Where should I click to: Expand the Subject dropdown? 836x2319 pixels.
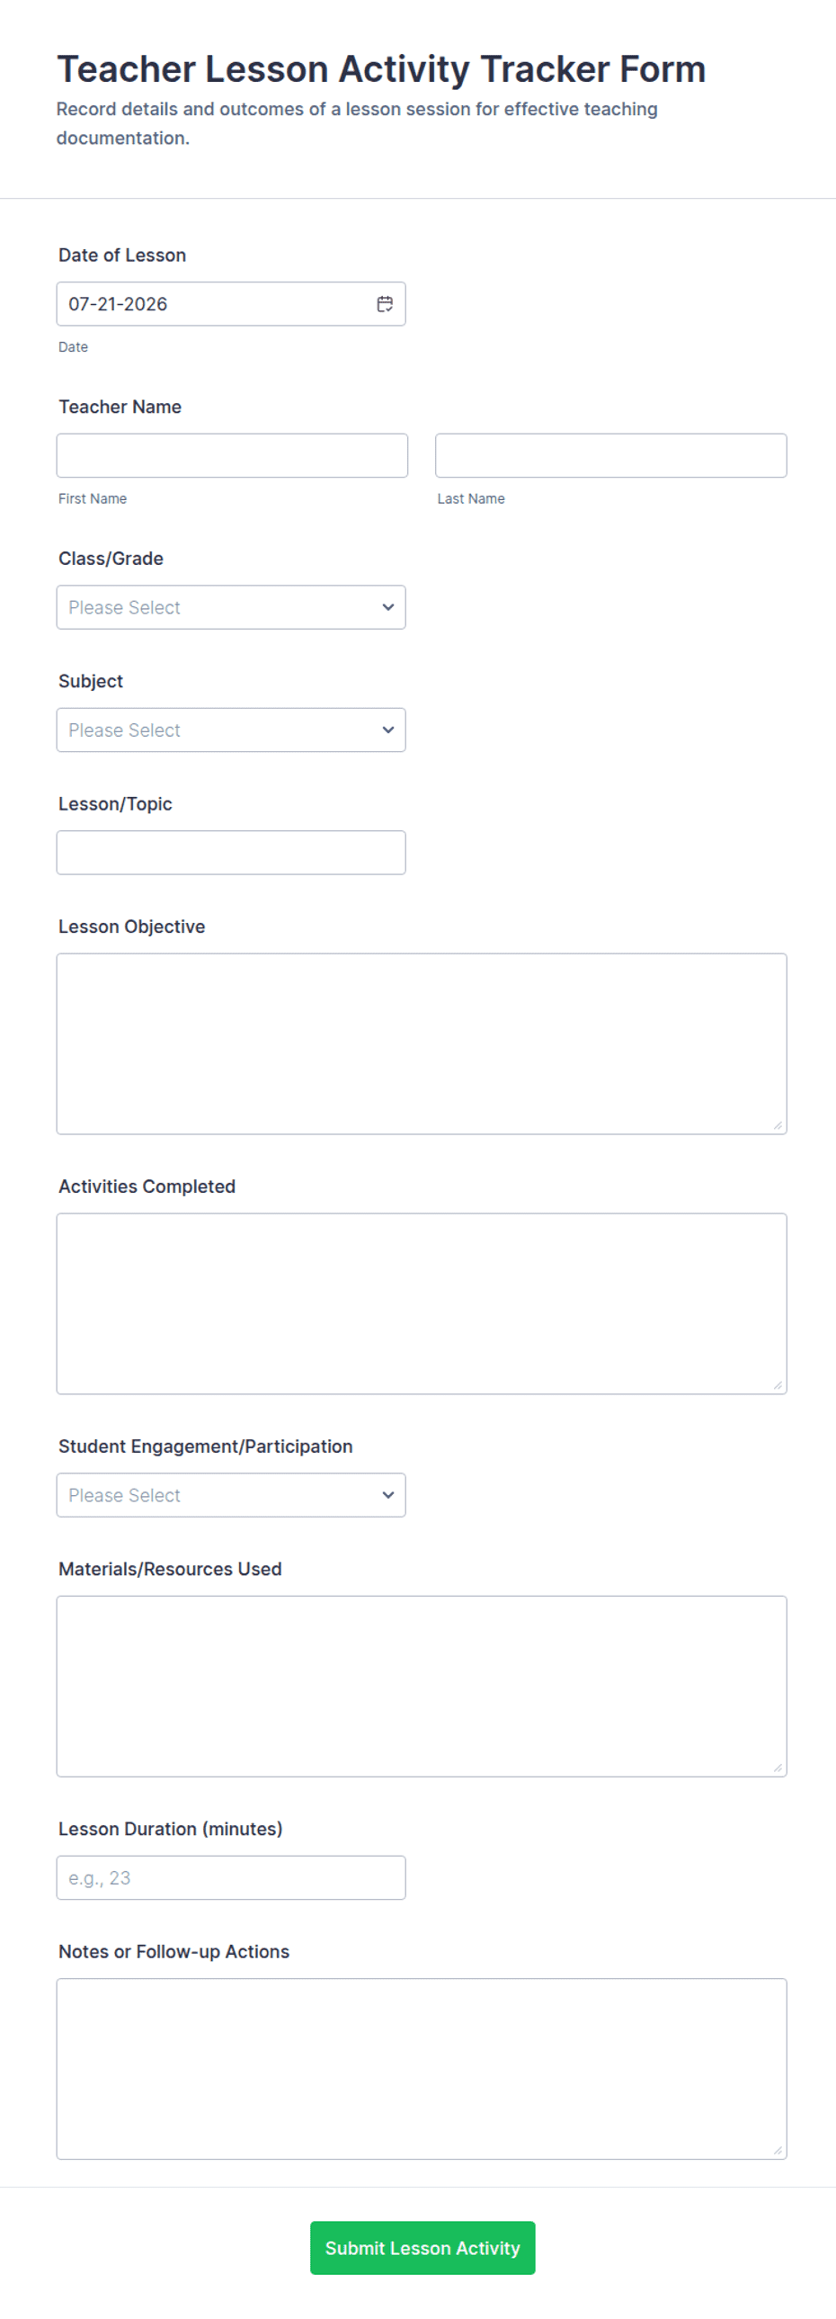(230, 730)
